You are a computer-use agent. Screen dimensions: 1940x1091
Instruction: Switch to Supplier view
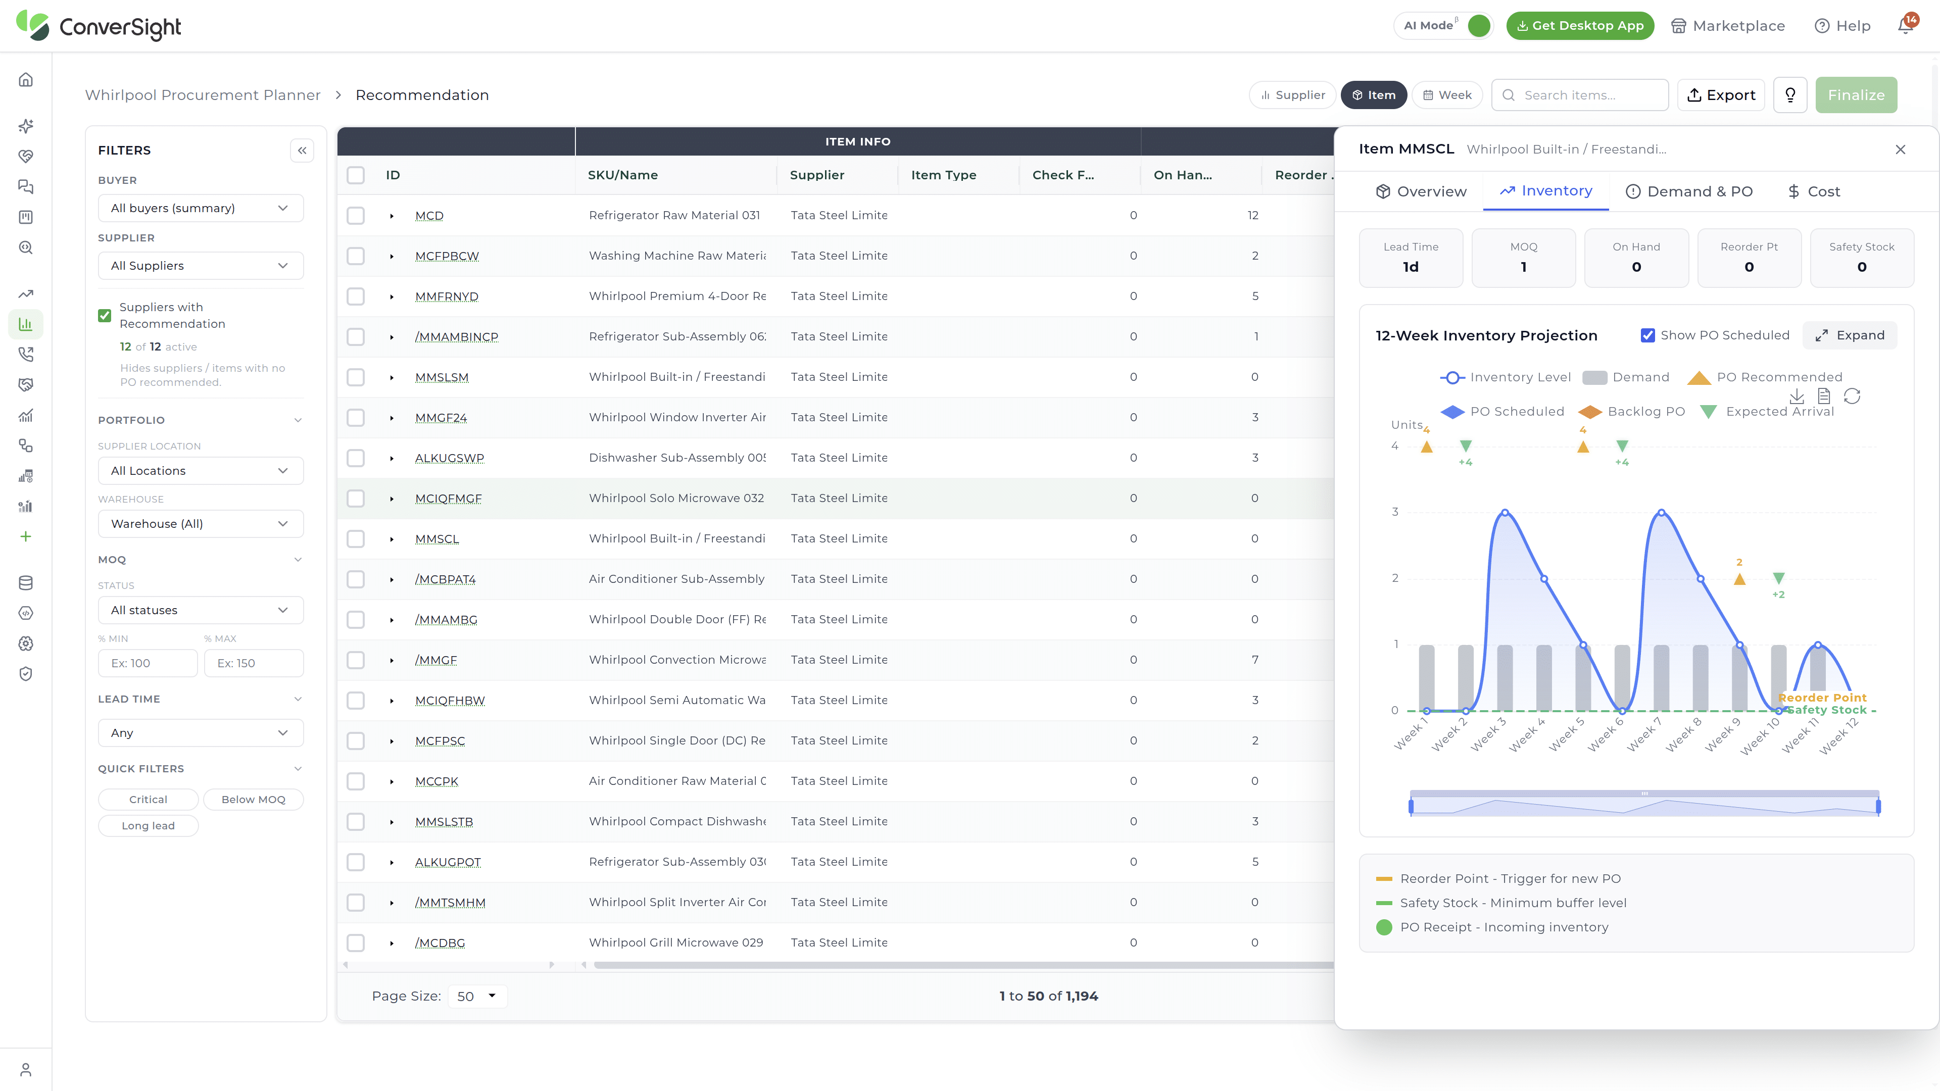click(x=1292, y=95)
